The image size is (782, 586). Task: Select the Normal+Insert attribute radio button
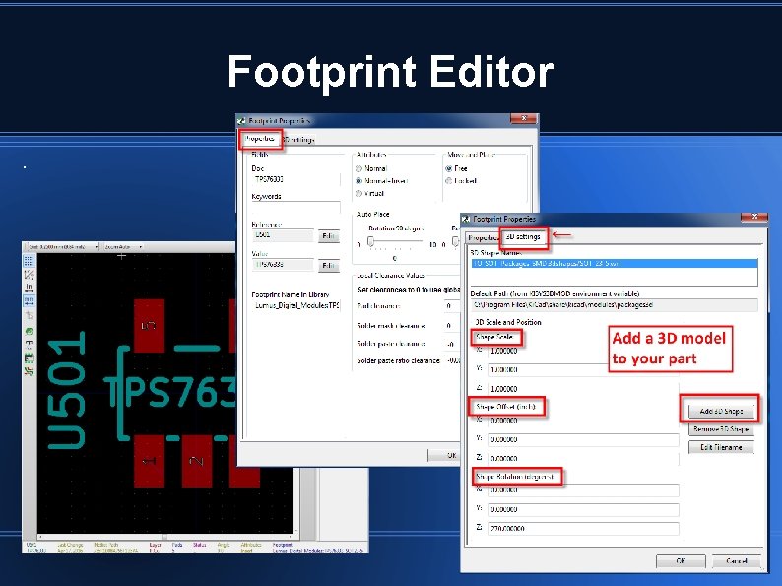[x=358, y=180]
